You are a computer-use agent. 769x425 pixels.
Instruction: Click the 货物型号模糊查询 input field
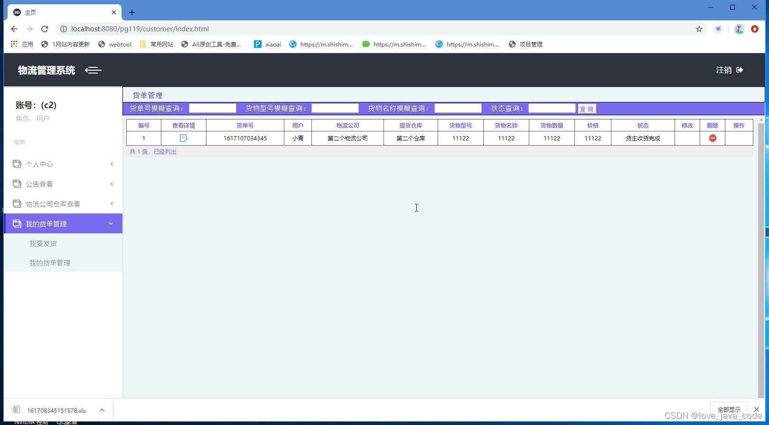(x=335, y=108)
